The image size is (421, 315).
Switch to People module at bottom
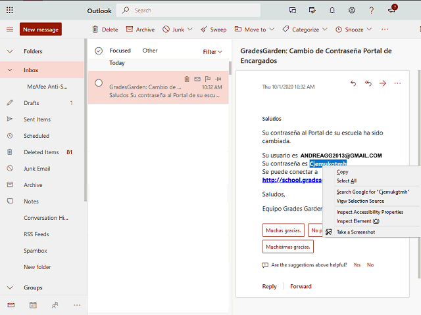coord(55,305)
